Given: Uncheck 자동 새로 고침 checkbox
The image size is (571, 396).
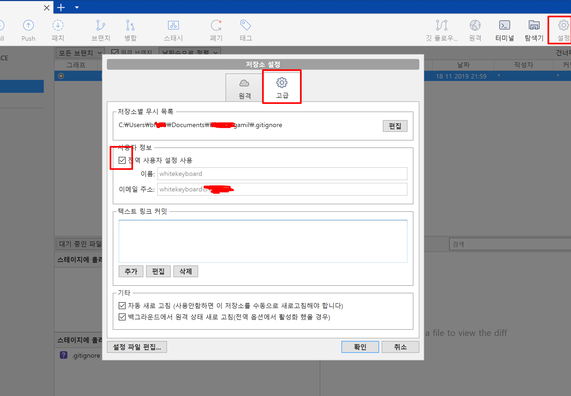Looking at the screenshot, I should (122, 306).
